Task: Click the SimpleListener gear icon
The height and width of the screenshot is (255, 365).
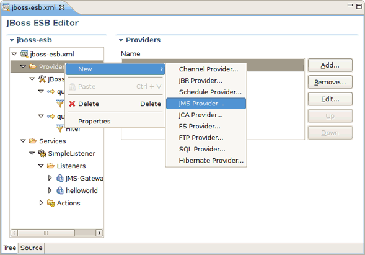Action: (x=42, y=153)
